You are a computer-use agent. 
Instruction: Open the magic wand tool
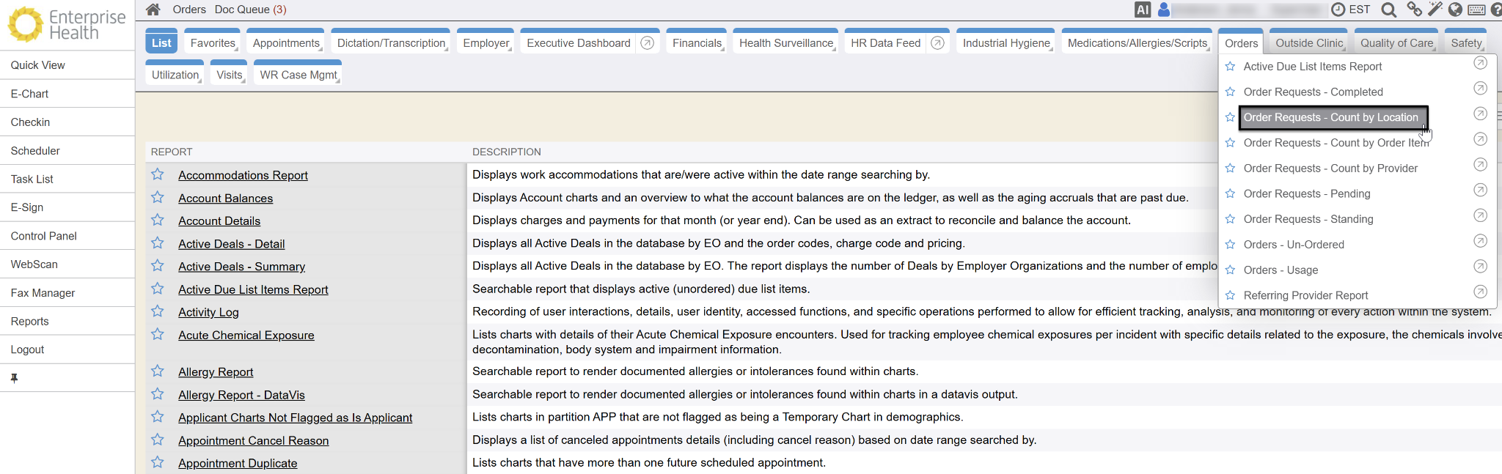[x=1435, y=10]
